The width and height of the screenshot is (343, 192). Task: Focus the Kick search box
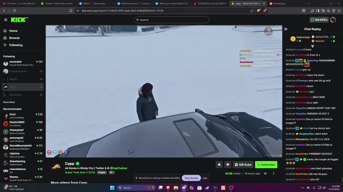point(171,20)
